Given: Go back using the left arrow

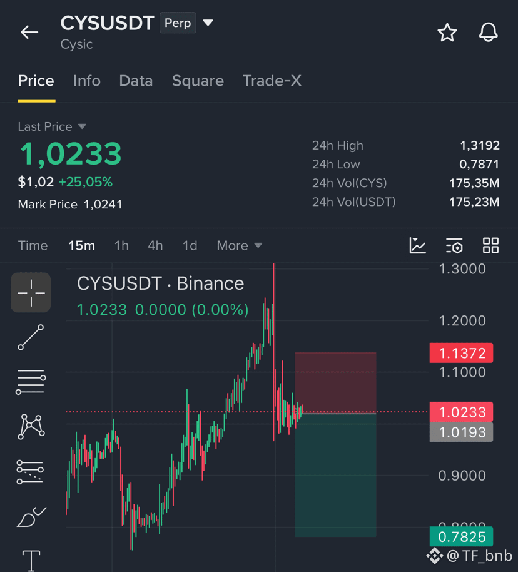Looking at the screenshot, I should tap(29, 32).
